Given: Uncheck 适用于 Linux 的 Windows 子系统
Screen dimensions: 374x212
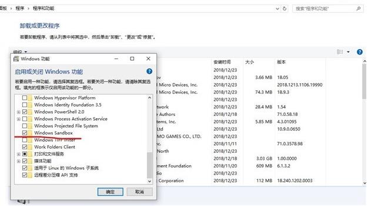Looking at the screenshot, I should coord(25,168).
